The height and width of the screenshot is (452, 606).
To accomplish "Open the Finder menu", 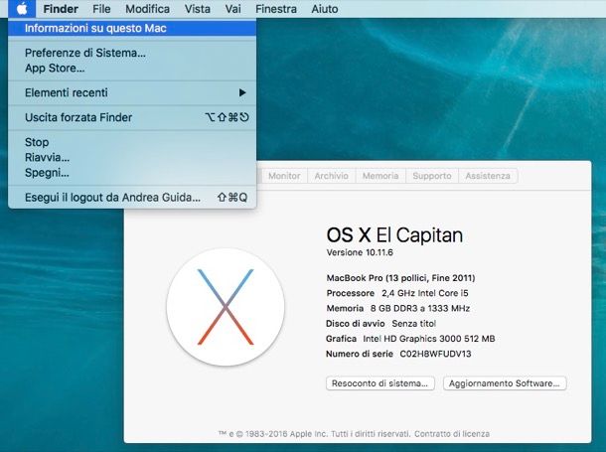I will tap(61, 9).
